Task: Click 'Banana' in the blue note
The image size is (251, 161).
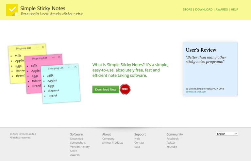Action: [x=54, y=91]
